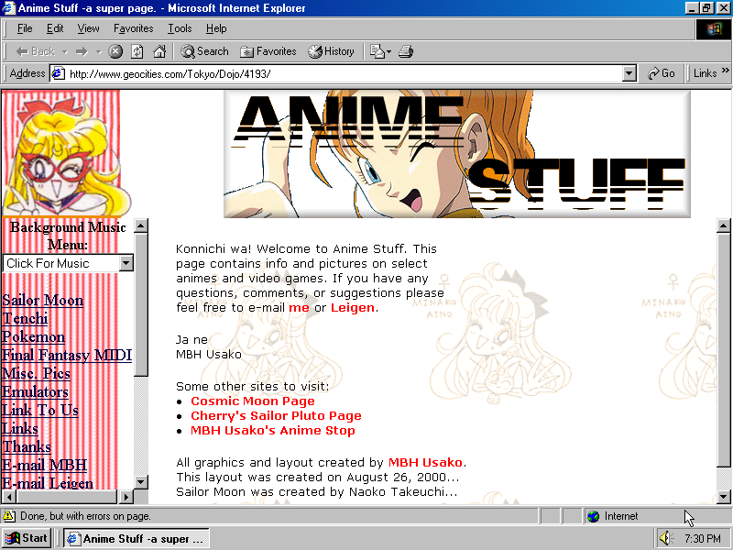Click the Internet zone globe icon
Screen dimensions: 733x550
point(593,516)
